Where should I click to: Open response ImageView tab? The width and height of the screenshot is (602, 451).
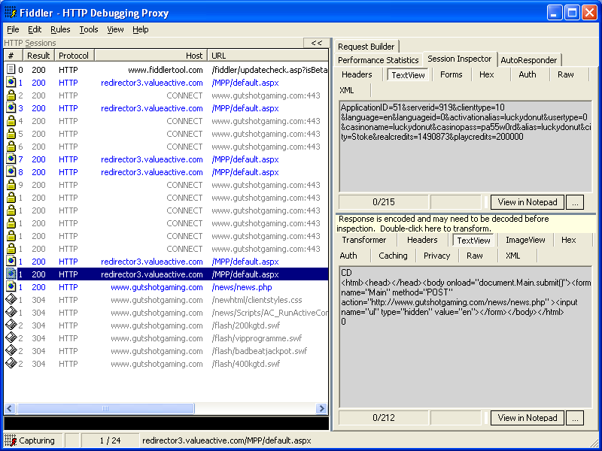[x=525, y=240]
